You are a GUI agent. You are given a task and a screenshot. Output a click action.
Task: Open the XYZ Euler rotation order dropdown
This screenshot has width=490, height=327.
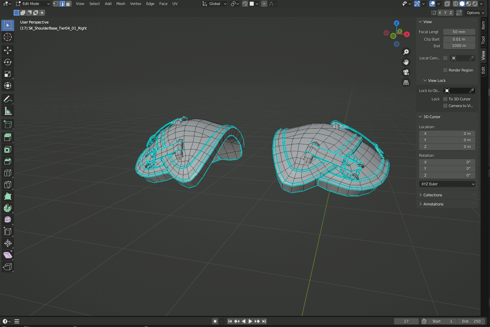point(447,184)
